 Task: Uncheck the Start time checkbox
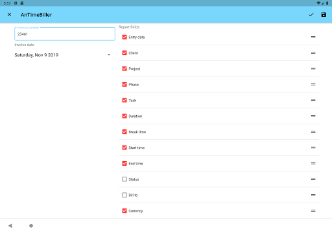coord(124,148)
